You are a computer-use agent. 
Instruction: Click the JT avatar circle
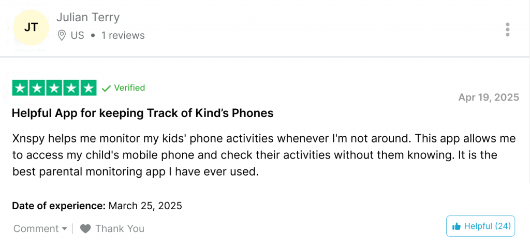point(31,27)
